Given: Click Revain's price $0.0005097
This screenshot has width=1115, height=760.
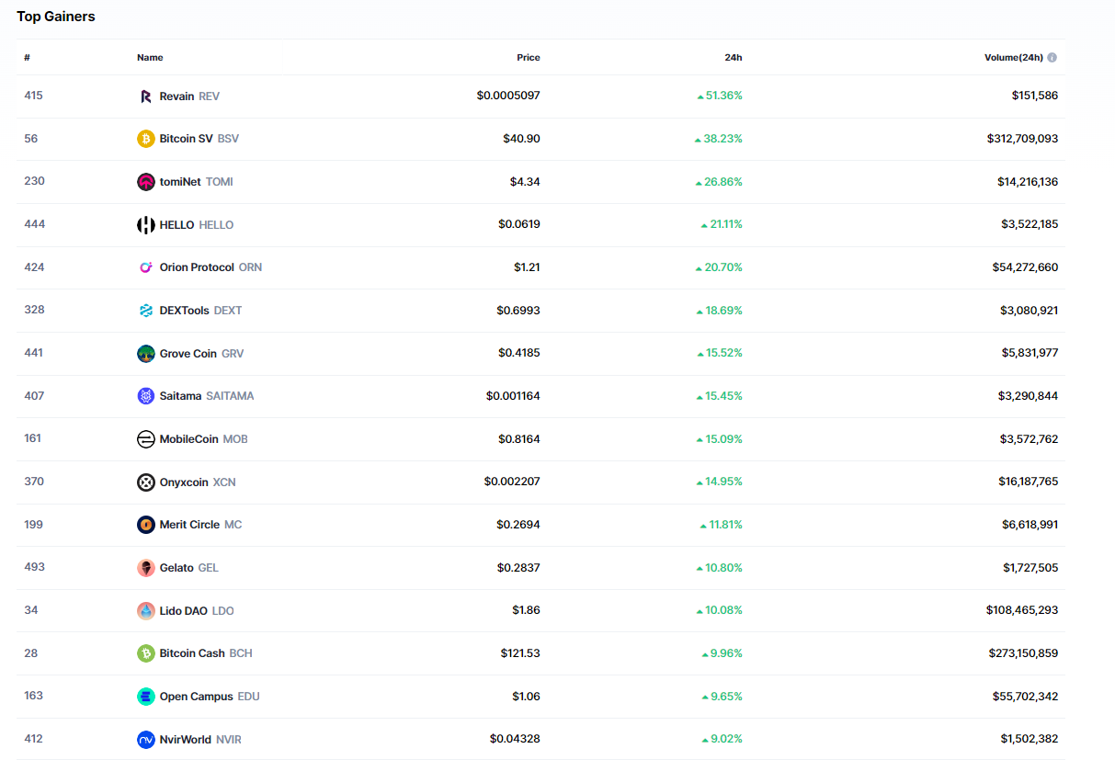Looking at the screenshot, I should click(x=508, y=96).
